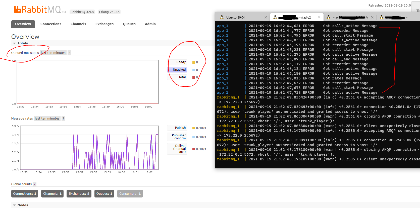Click 'Got rates Message' terminal line
The width and height of the screenshot is (420, 208).
click(289, 78)
